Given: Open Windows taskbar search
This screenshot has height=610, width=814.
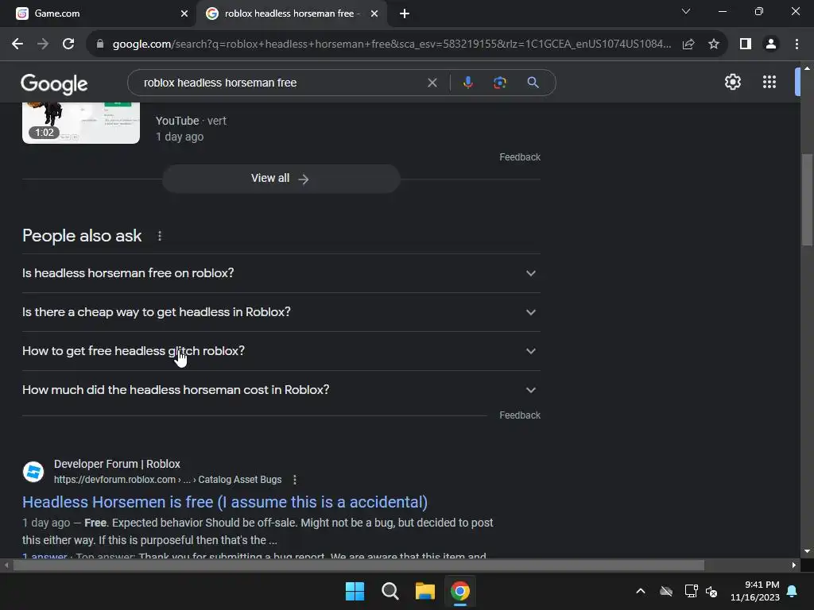Looking at the screenshot, I should pos(390,591).
